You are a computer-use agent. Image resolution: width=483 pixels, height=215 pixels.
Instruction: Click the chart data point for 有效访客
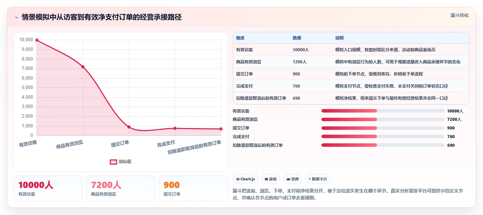click(37, 40)
